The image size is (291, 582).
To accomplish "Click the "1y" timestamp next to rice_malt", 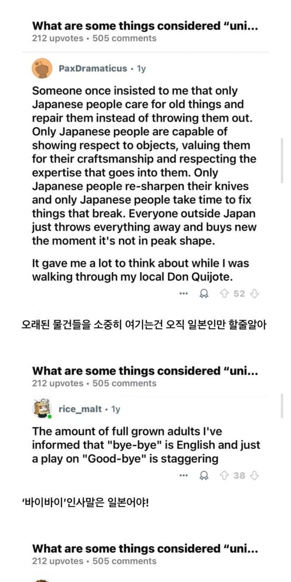I will 115,409.
